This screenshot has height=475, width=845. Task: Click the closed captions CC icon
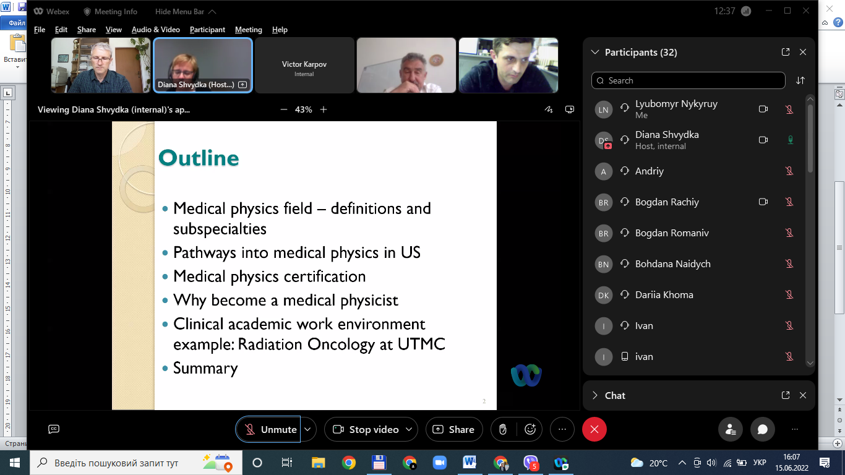54,429
